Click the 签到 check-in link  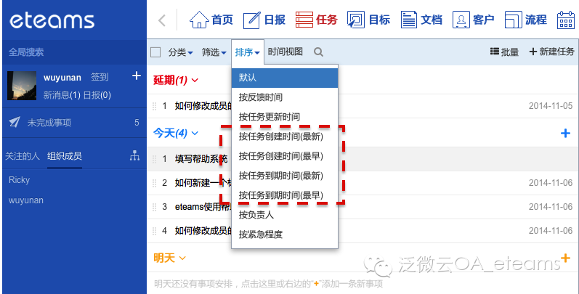(x=100, y=77)
